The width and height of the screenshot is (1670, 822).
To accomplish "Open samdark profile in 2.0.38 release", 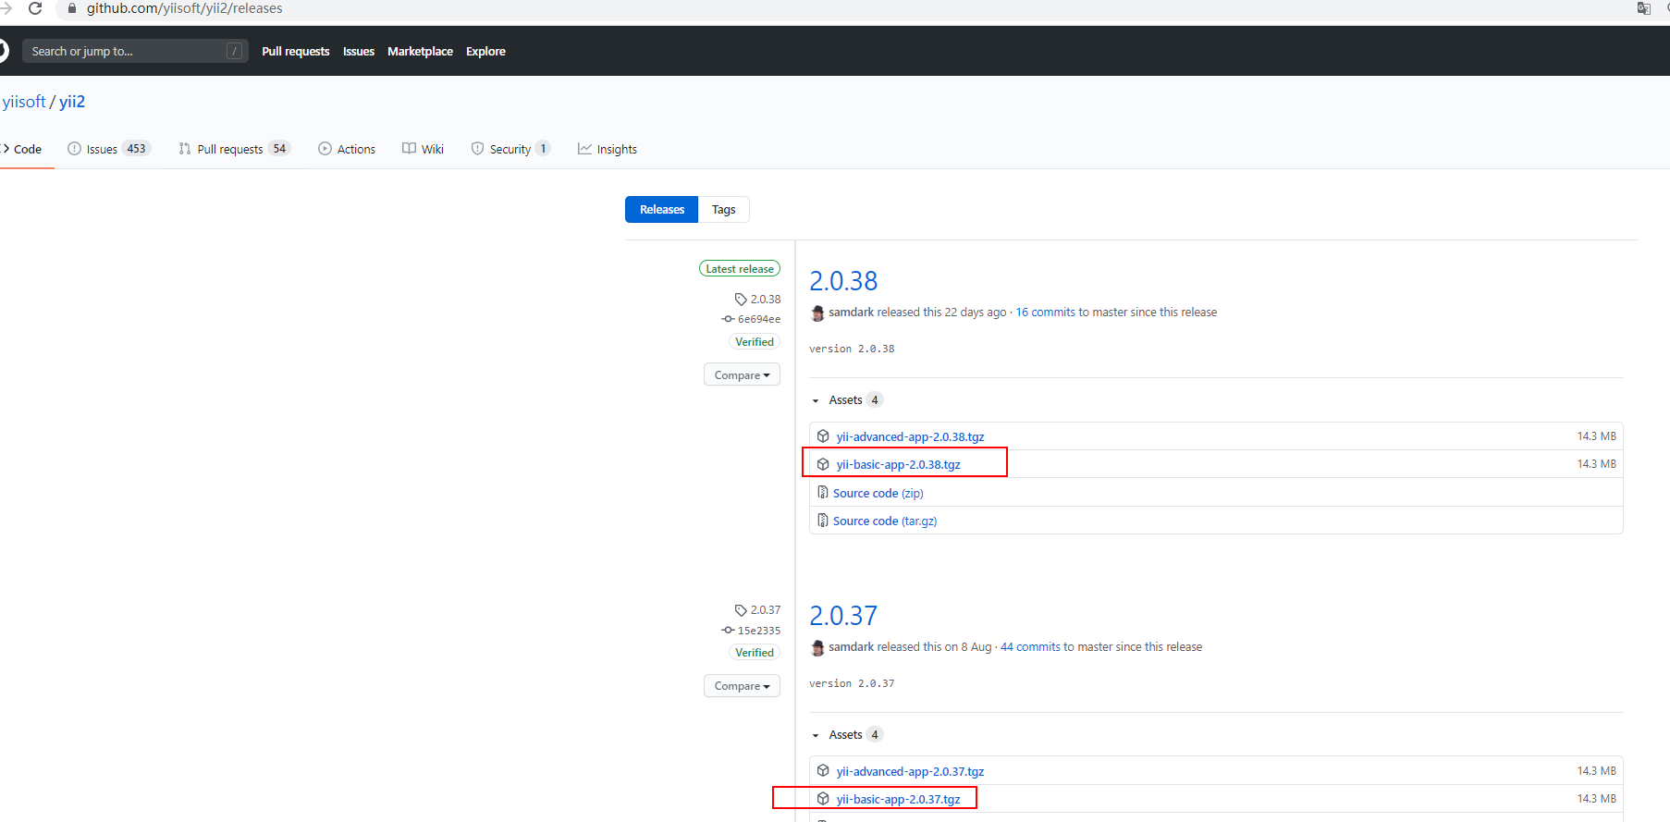I will tap(851, 313).
